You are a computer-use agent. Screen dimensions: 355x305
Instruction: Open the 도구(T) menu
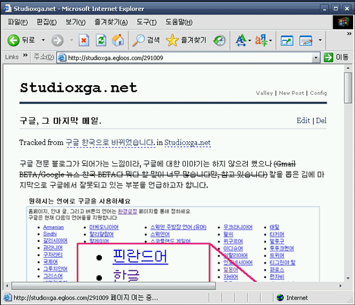147,22
